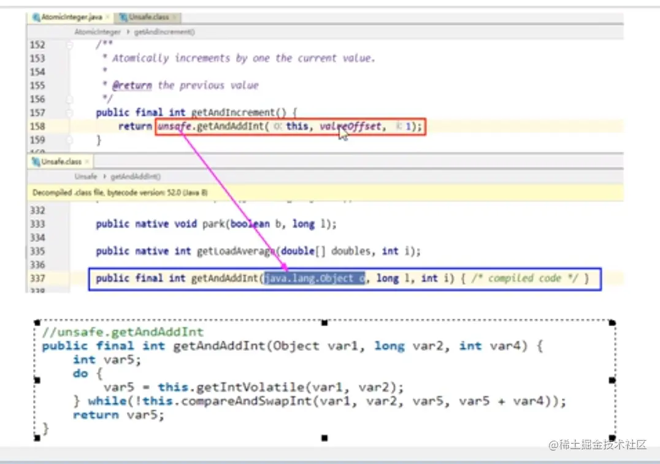This screenshot has width=660, height=464.
Task: Click the compareAndSwapInt call in the snippet
Action: (x=246, y=401)
